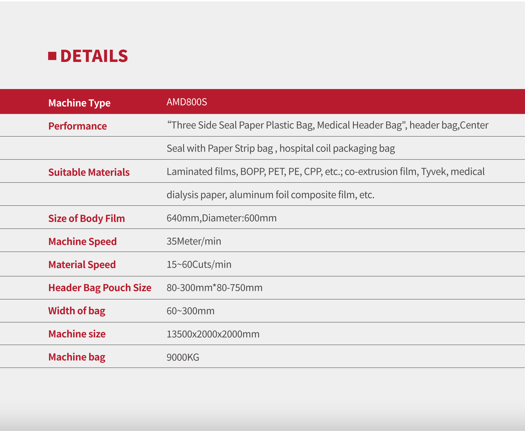Click the Laminated films, BOPP materials line
This screenshot has height=431, width=525.
tap(325, 172)
